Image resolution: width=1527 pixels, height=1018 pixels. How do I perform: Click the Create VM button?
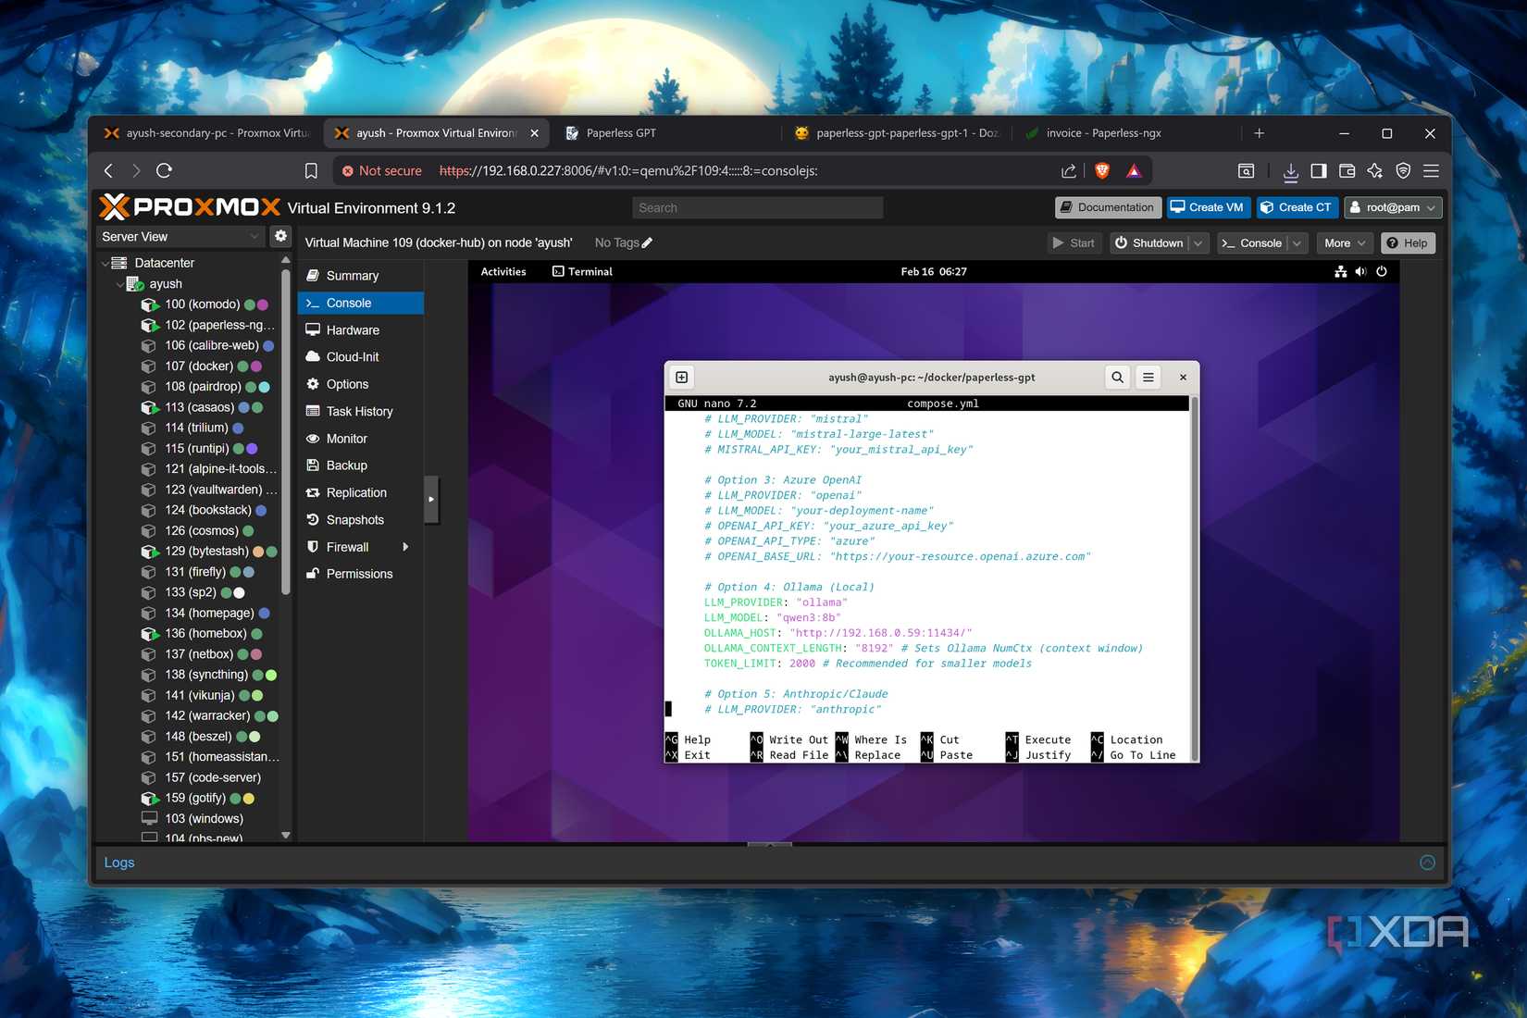[x=1208, y=207]
